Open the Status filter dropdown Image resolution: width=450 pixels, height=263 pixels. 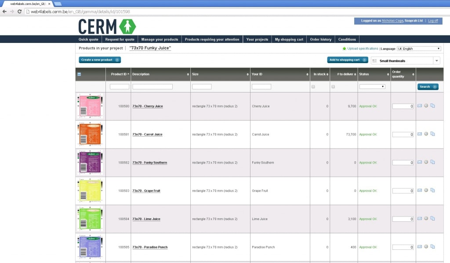372,86
